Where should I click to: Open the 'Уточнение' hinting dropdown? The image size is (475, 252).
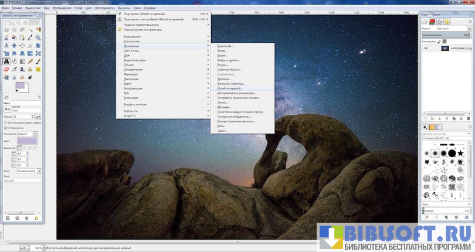point(26,134)
